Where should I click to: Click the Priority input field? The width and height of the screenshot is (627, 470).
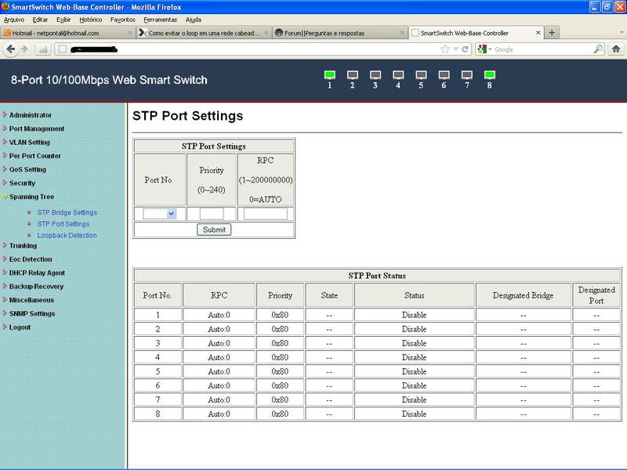(212, 214)
